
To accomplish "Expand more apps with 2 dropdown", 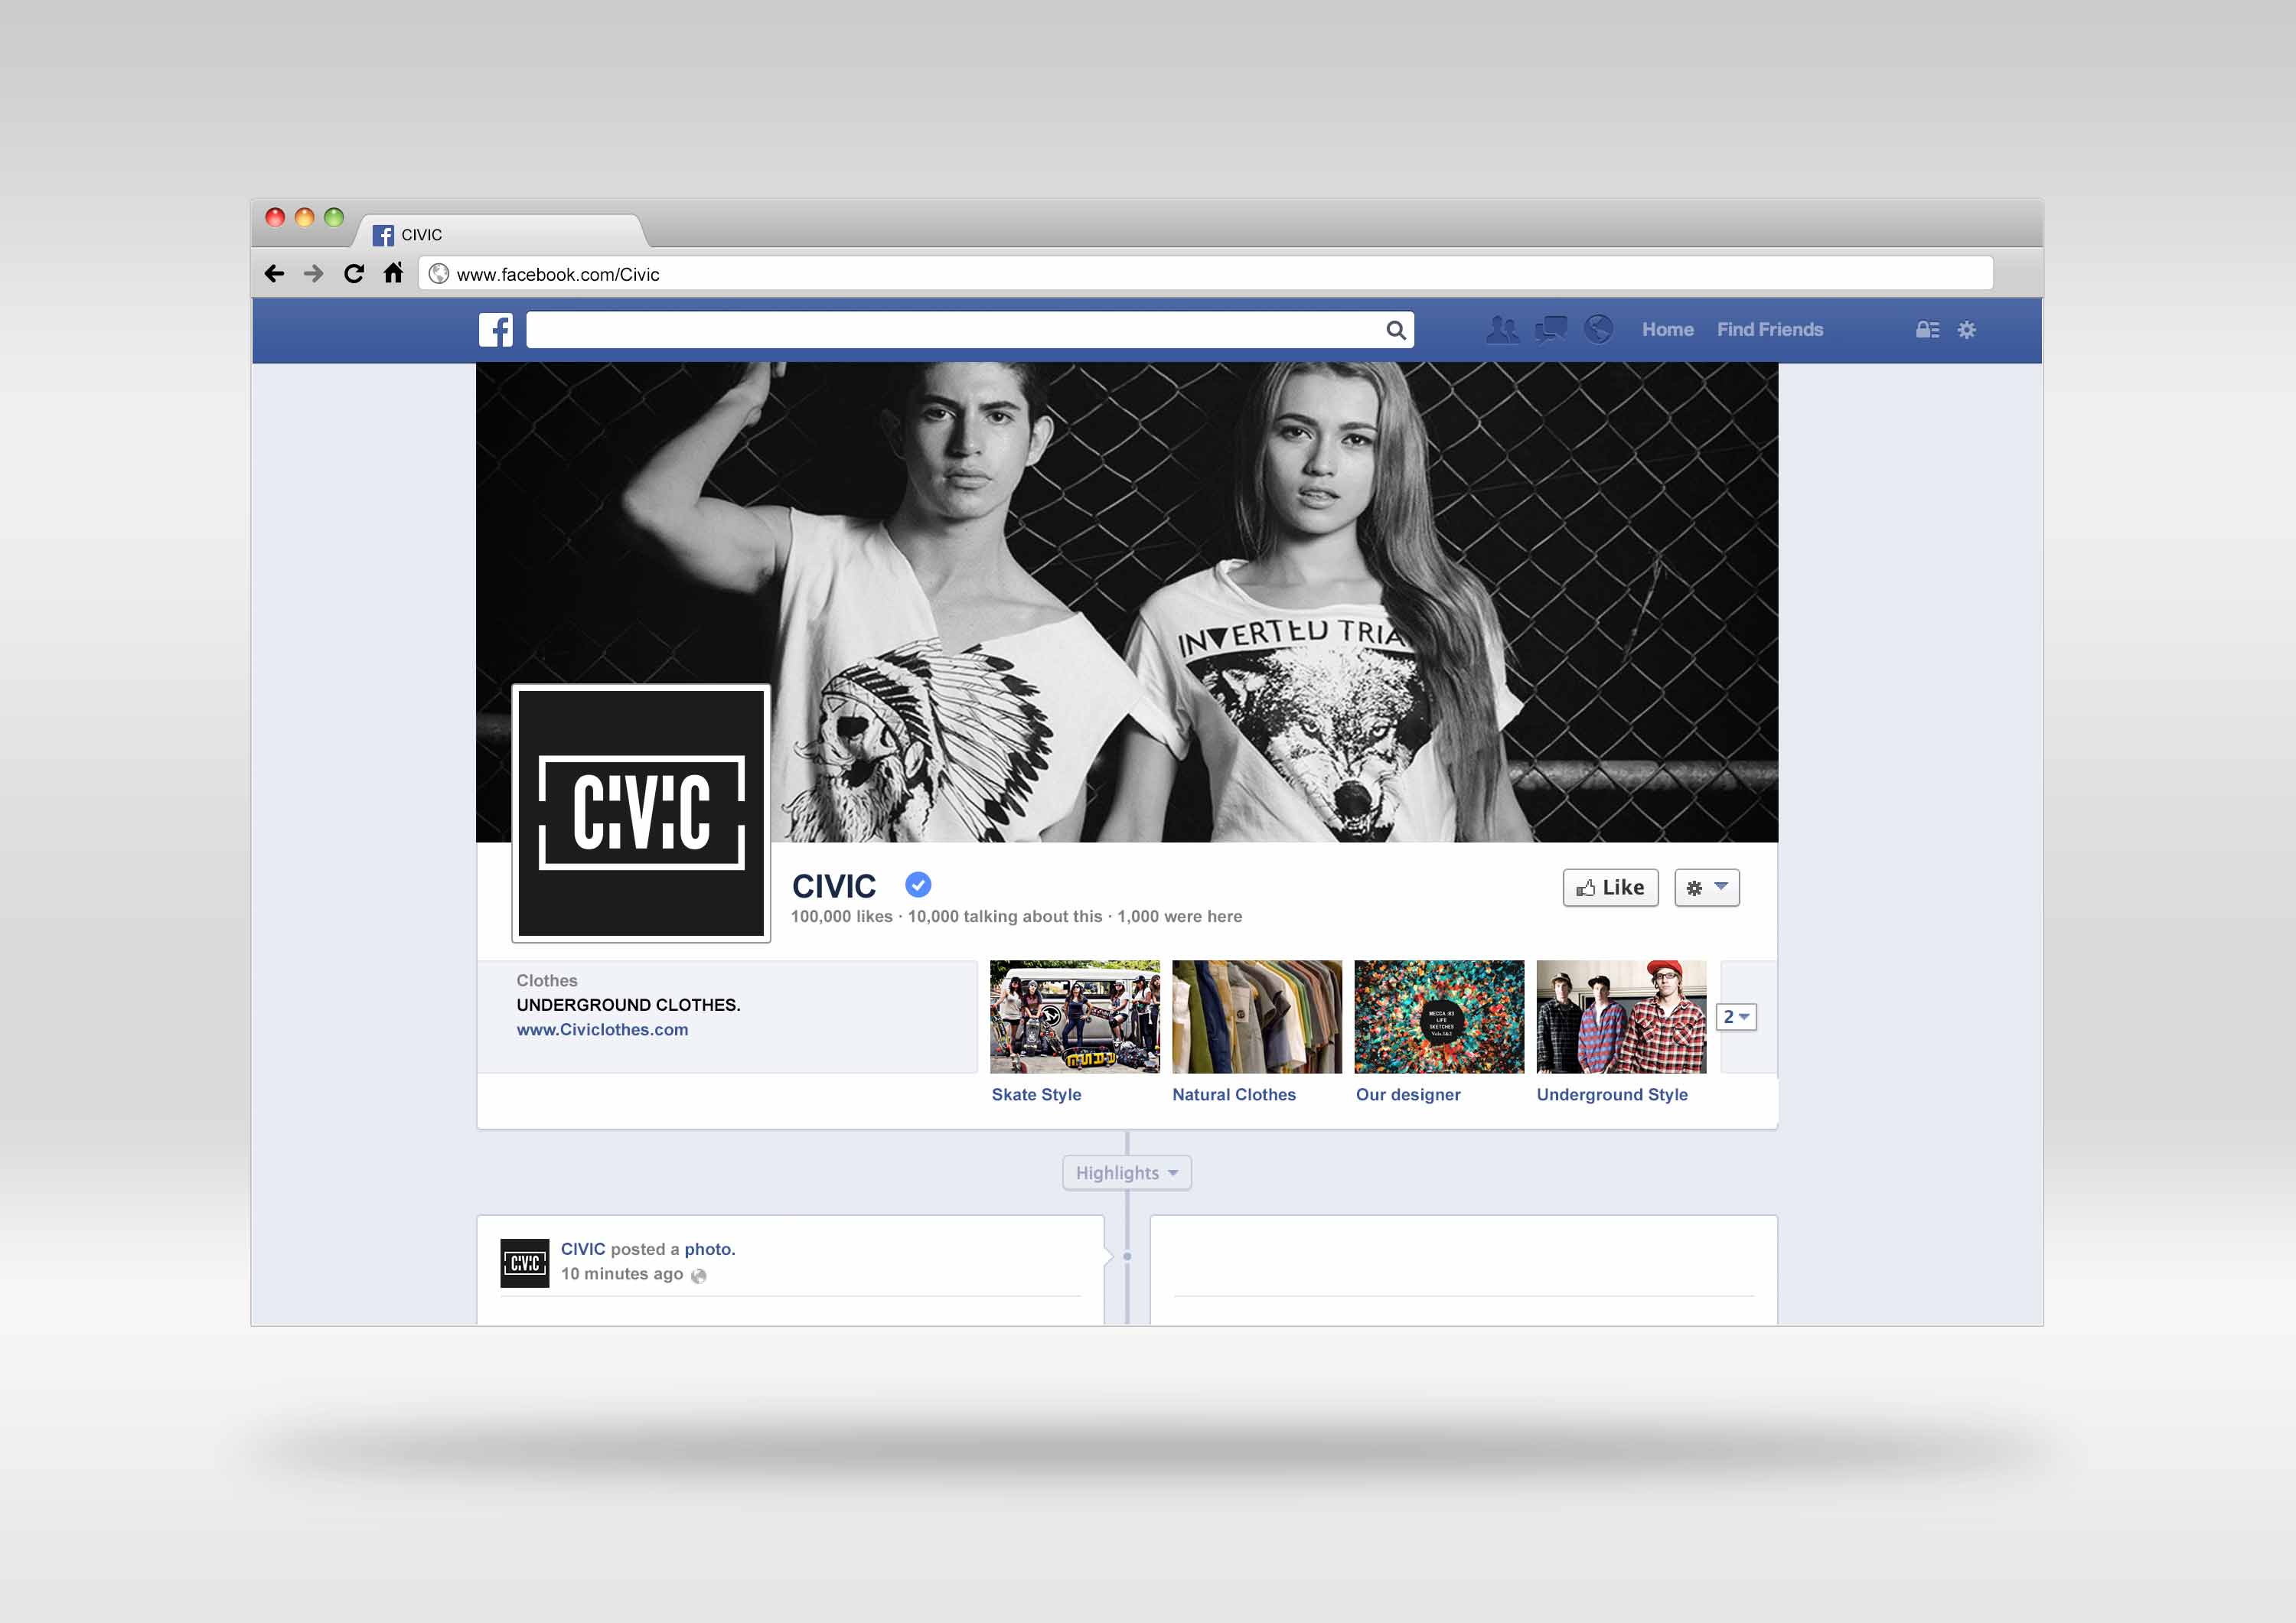I will 1736,1017.
